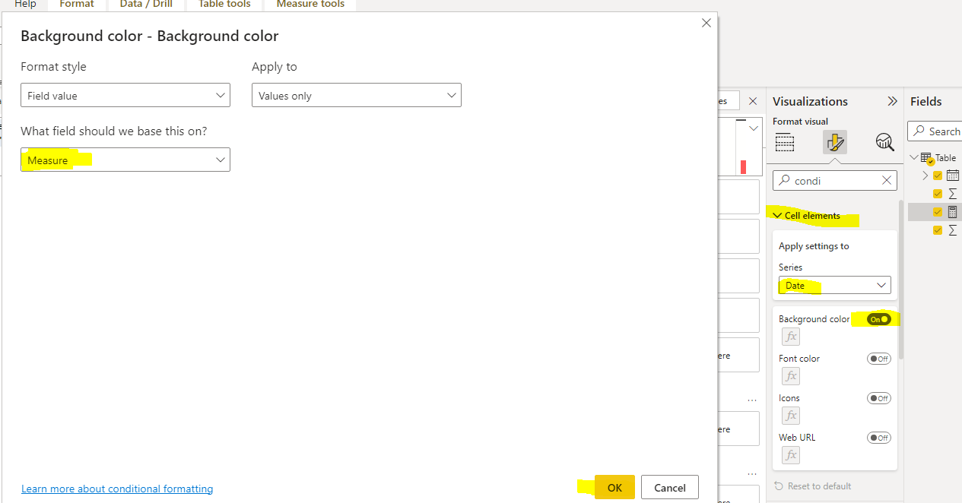Image resolution: width=962 pixels, height=503 pixels.
Task: Click the magnifier icon in the Fields search box
Action: [919, 131]
